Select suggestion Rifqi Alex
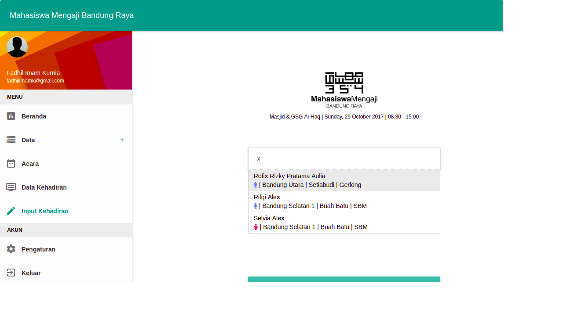This screenshot has height=316, width=563. tap(344, 201)
